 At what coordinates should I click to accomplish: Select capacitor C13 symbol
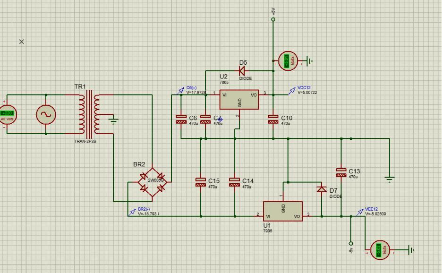[x=341, y=172]
